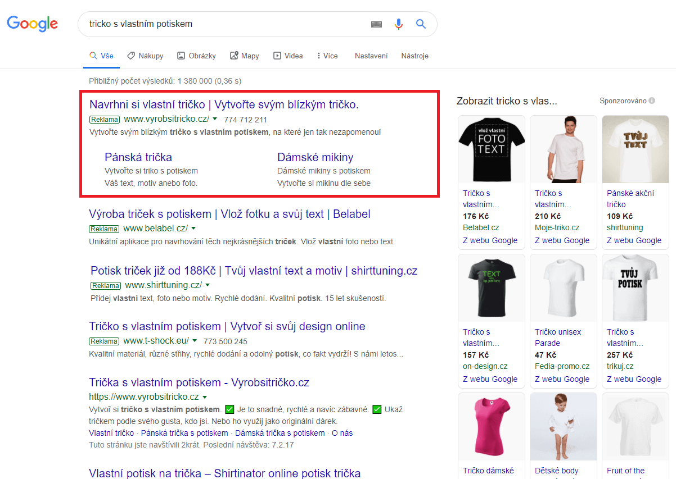Open dropdown arrow beside www.shirttuning.cz
The width and height of the screenshot is (676, 479).
click(x=208, y=285)
